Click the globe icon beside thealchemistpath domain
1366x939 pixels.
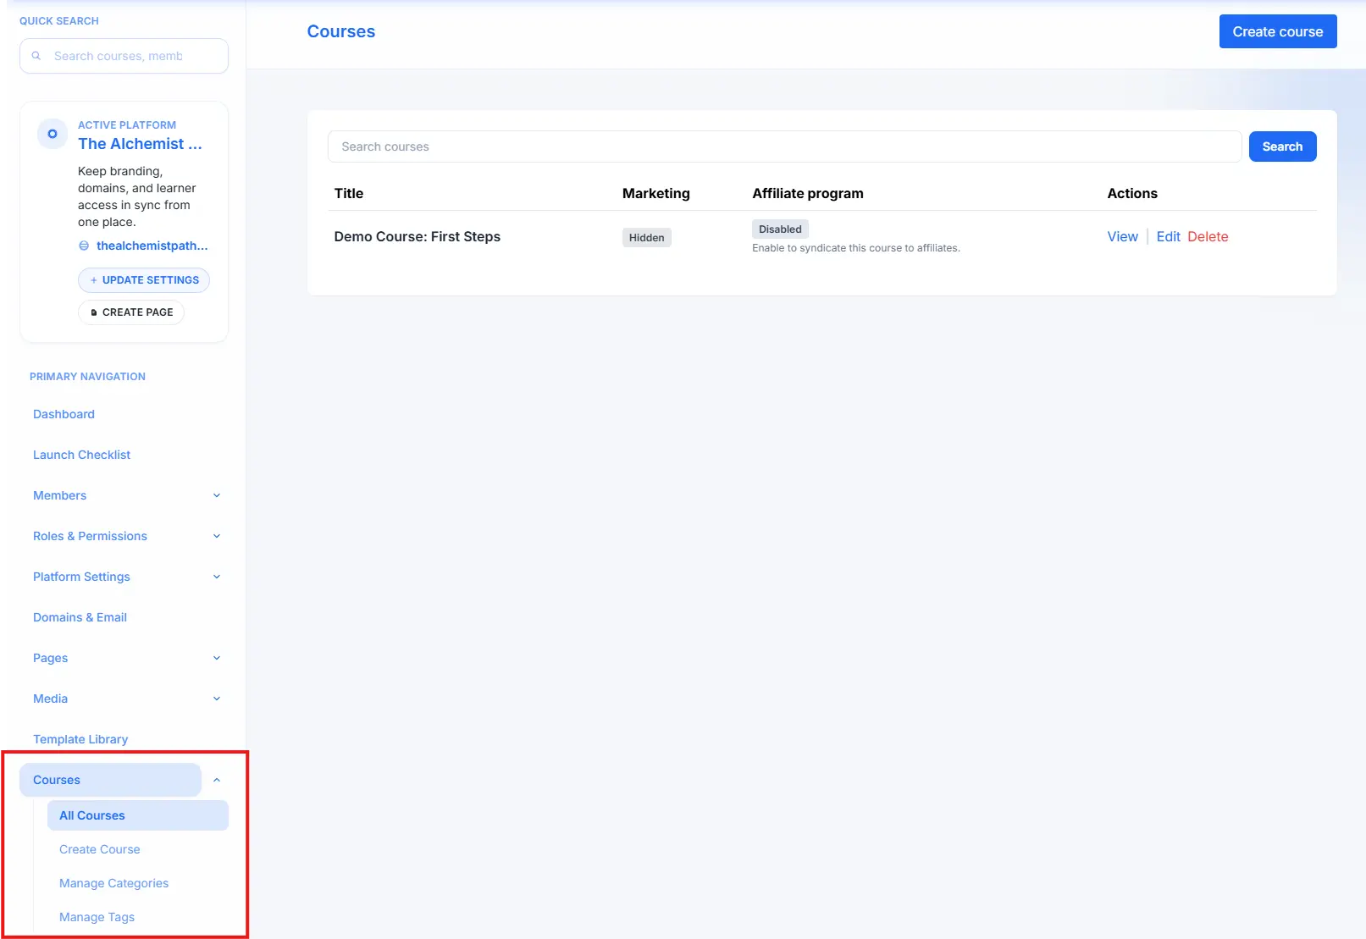coord(84,246)
